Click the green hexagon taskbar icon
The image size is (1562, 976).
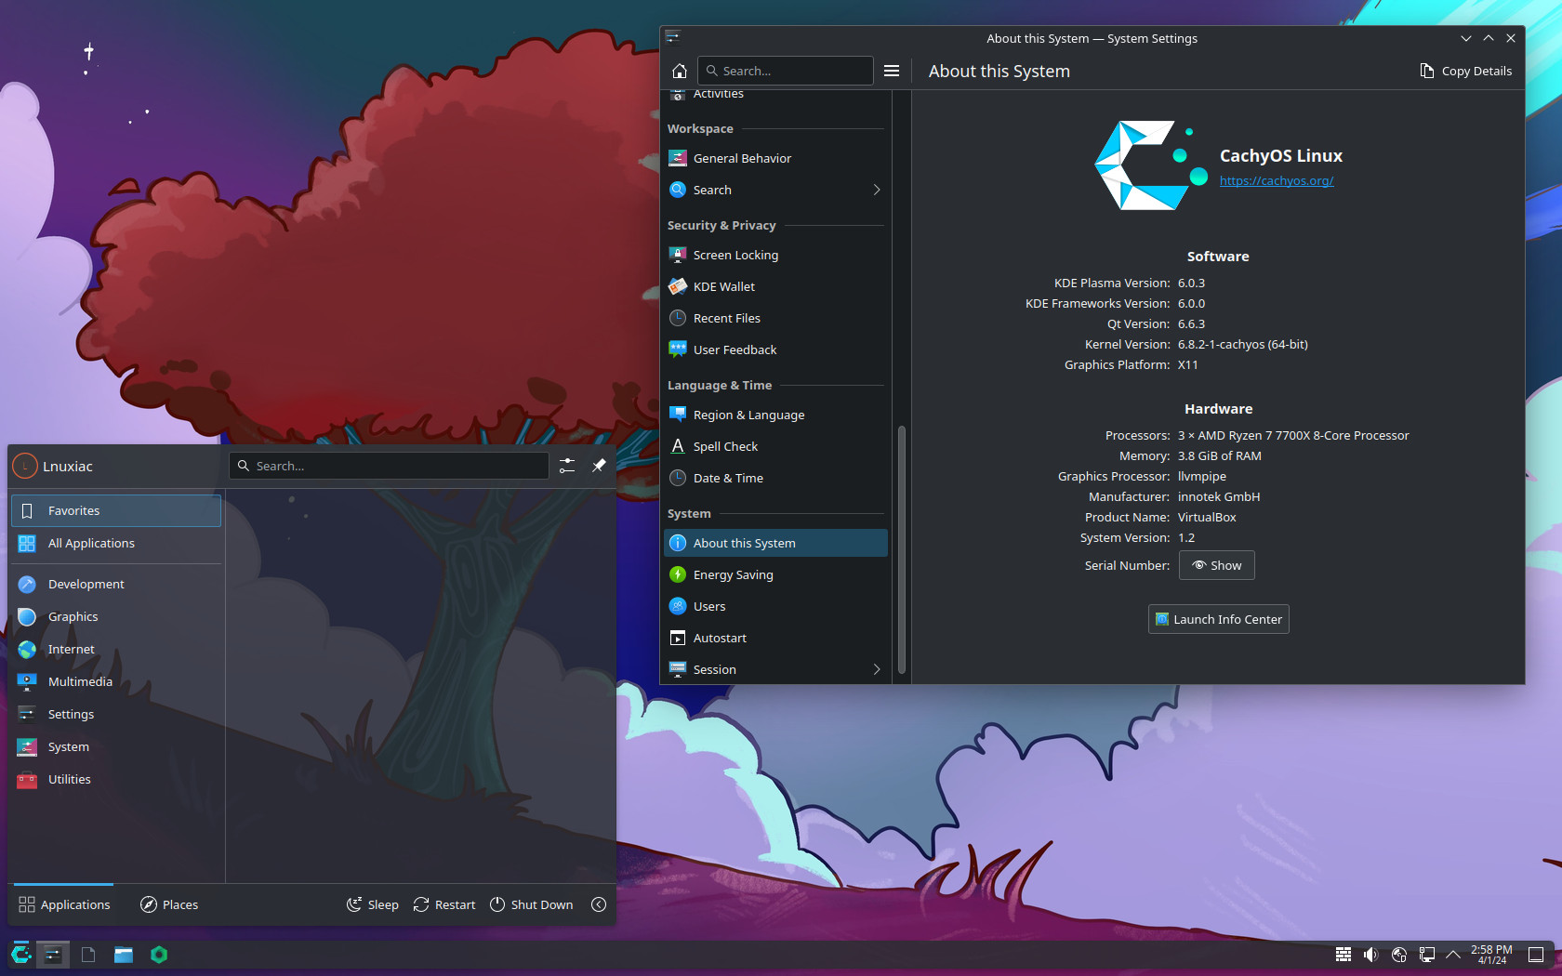[x=159, y=955]
